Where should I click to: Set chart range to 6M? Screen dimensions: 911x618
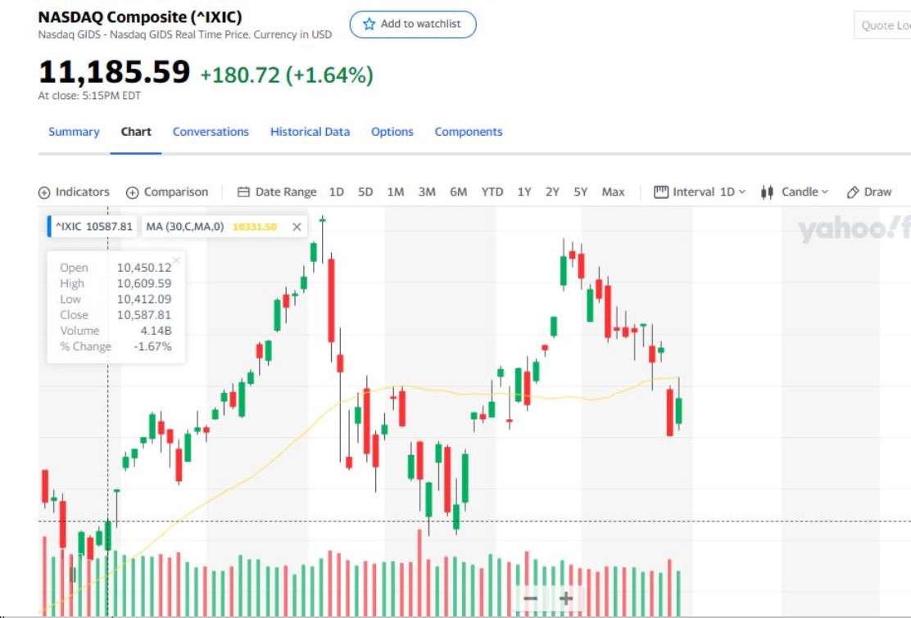[x=459, y=192]
